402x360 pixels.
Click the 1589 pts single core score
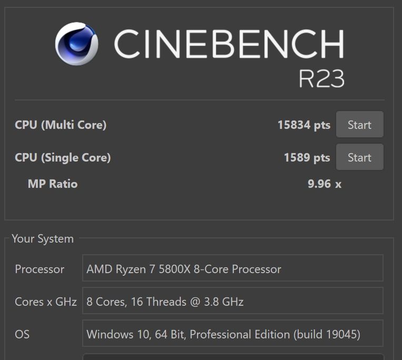307,157
